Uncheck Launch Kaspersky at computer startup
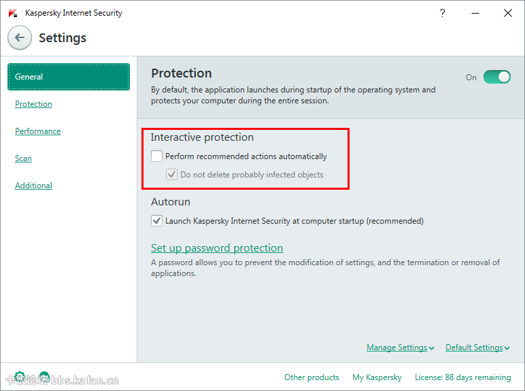 pos(156,220)
